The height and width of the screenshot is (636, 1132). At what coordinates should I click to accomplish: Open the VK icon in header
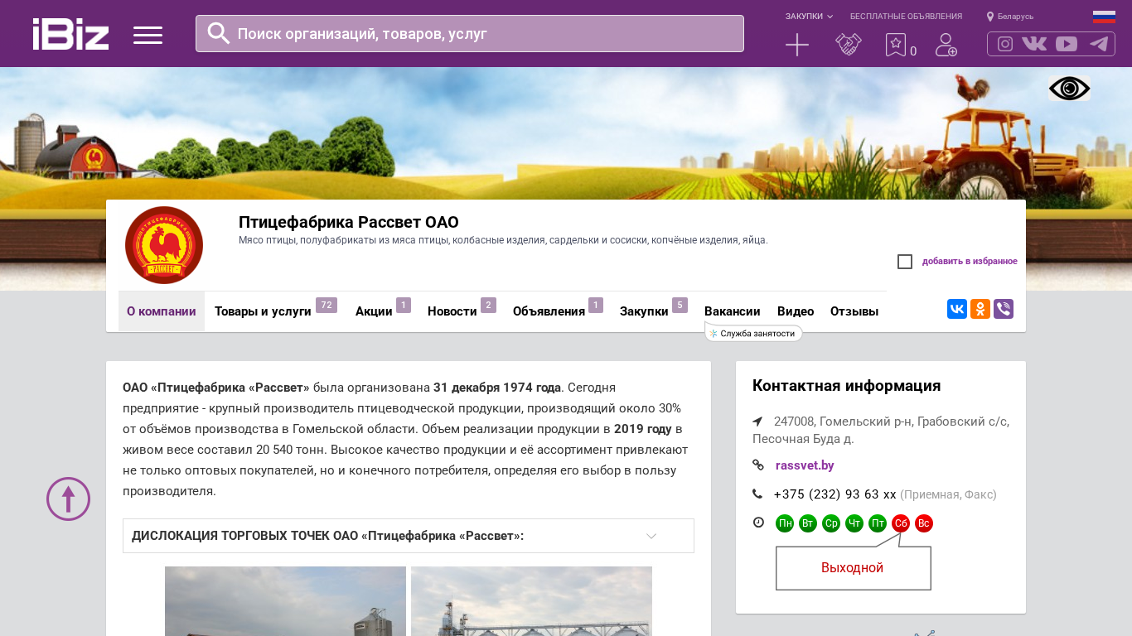pos(1034,44)
